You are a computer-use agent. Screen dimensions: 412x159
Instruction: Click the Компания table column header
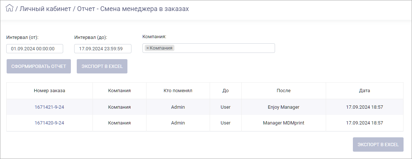(119, 91)
